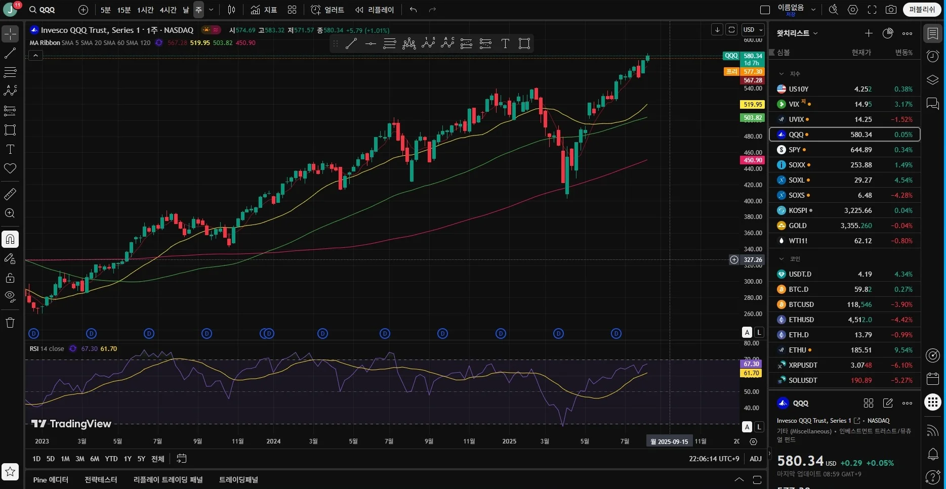The image size is (946, 489).
Task: Open the measure ruler tool
Action: click(x=10, y=194)
